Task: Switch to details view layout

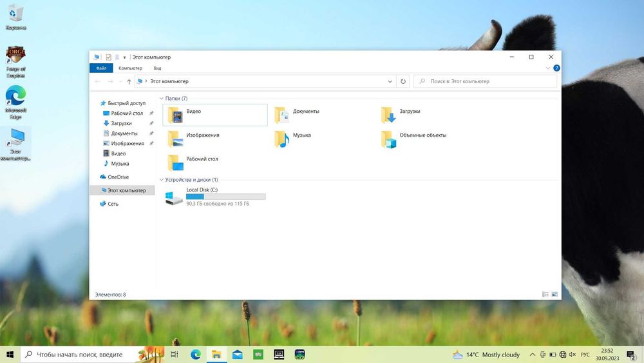Action: point(545,295)
